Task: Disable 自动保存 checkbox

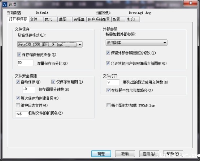Action: pyautogui.click(x=18, y=82)
